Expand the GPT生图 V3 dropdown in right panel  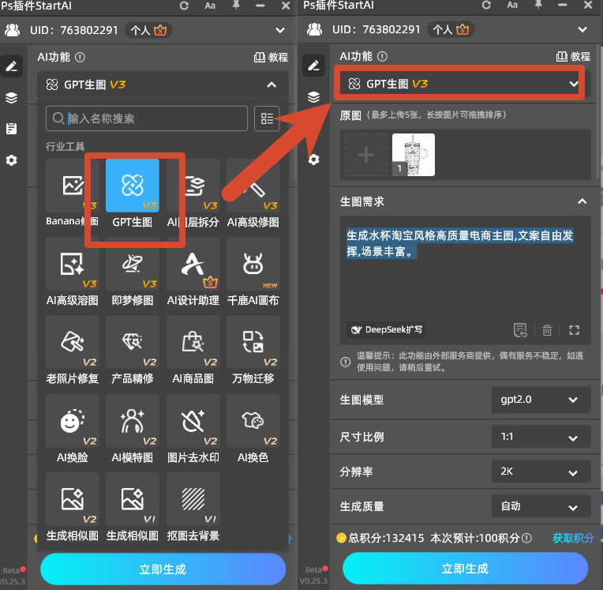click(574, 84)
